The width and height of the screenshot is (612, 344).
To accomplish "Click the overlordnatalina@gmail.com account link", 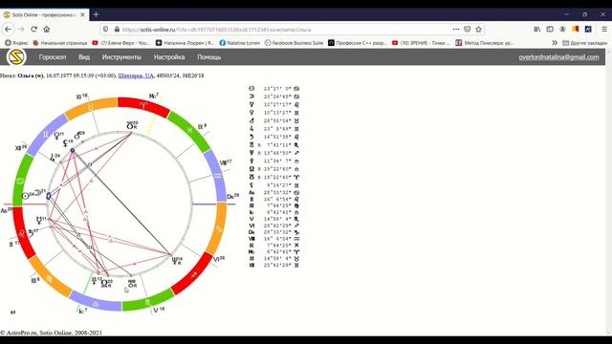I will pyautogui.click(x=558, y=57).
